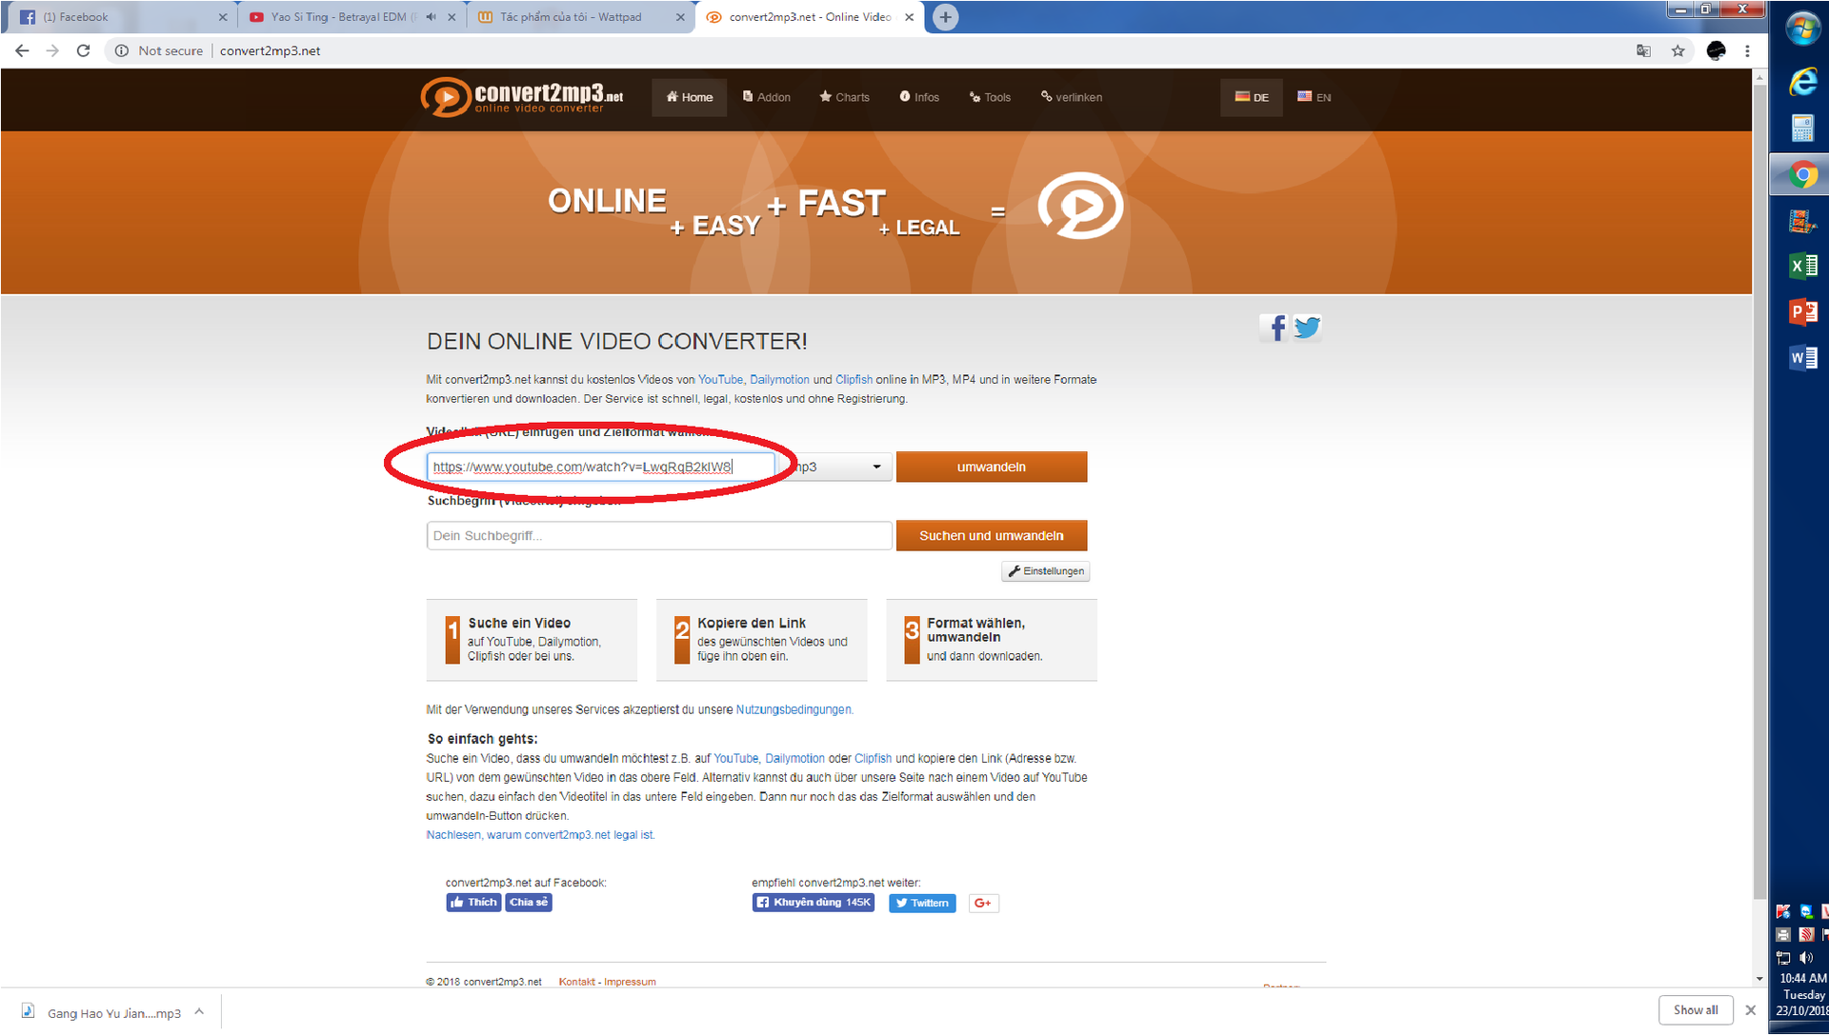Open Calculator from taskbar
This screenshot has height=1035, width=1829.
pyautogui.click(x=1802, y=128)
